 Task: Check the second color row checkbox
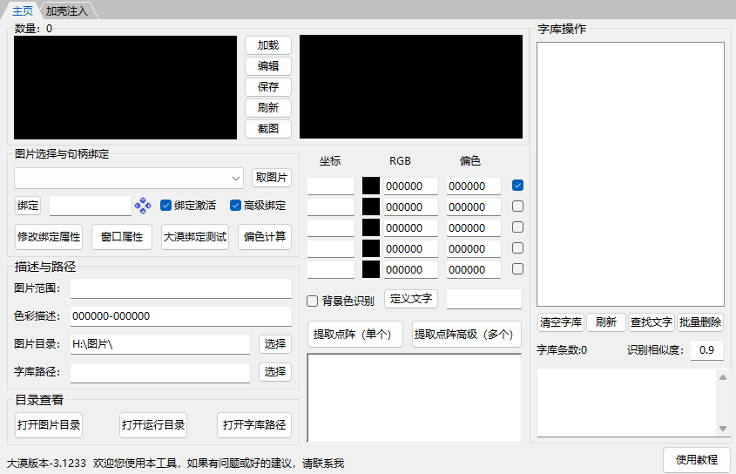pyautogui.click(x=517, y=207)
